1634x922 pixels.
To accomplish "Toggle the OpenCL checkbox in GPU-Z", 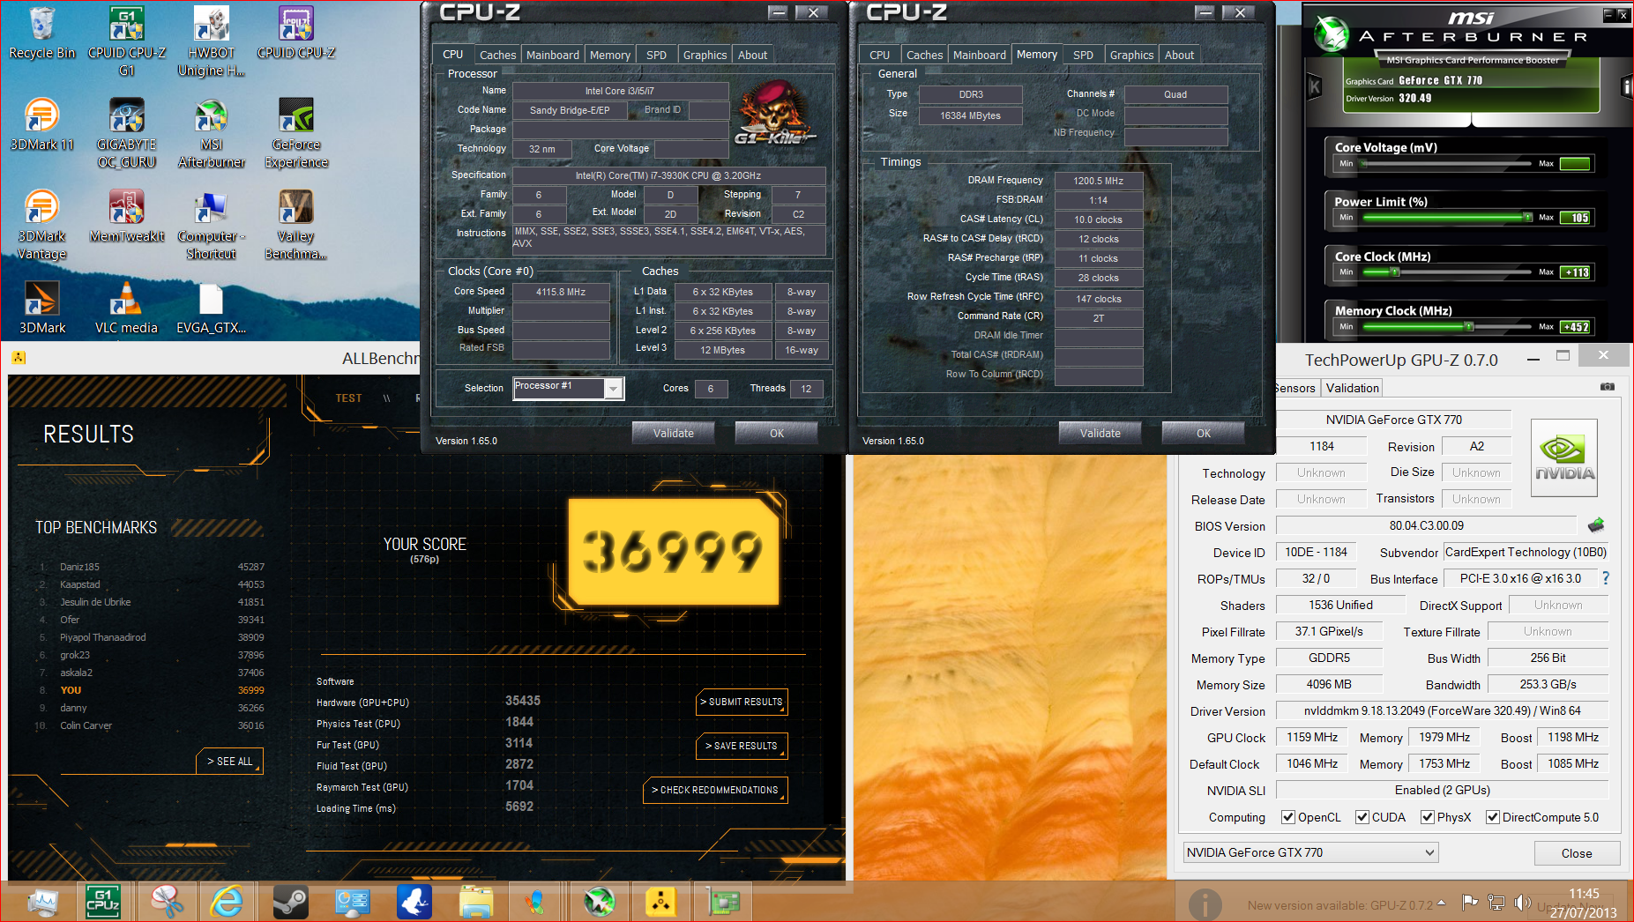I will [1288, 817].
